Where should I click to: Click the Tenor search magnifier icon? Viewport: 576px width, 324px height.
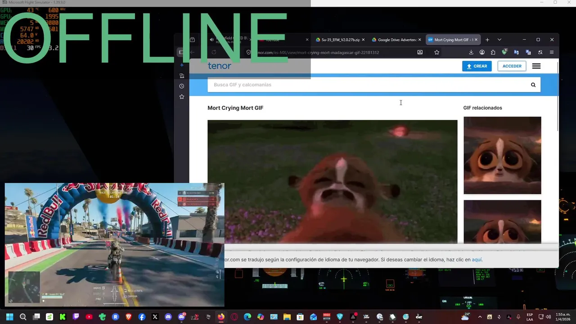(533, 85)
